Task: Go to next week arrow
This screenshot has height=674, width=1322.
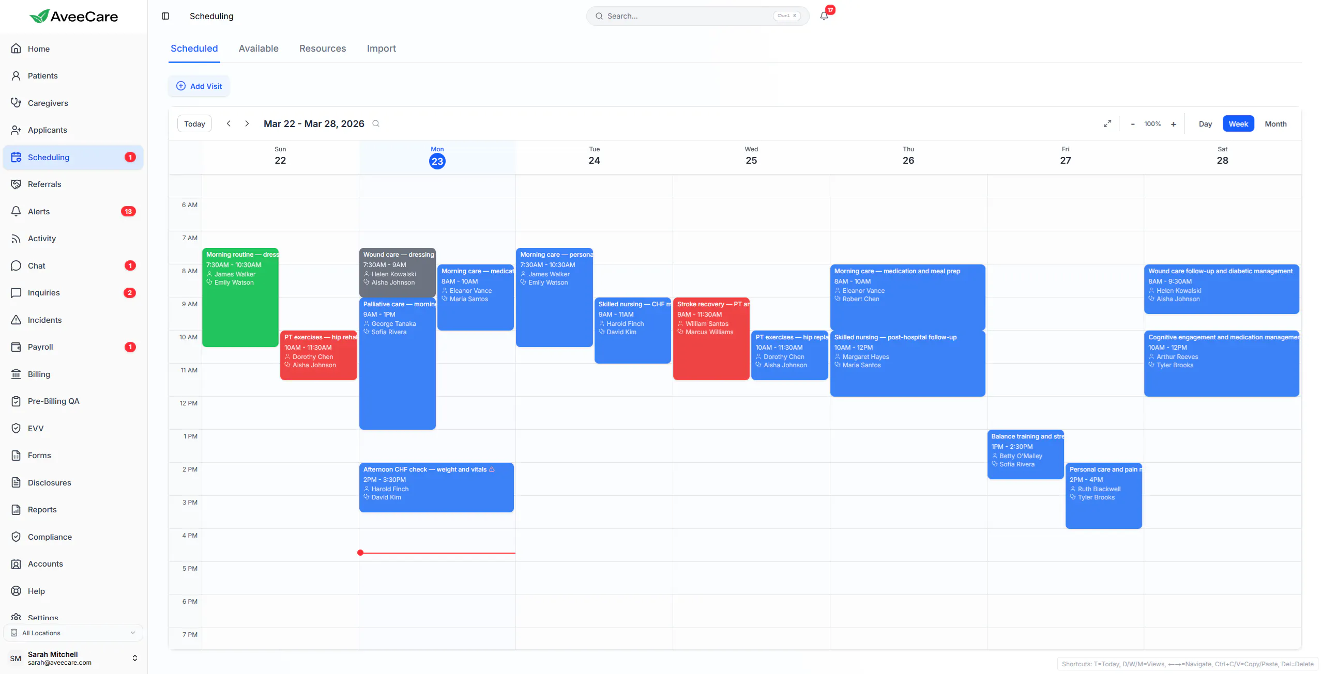Action: [247, 124]
